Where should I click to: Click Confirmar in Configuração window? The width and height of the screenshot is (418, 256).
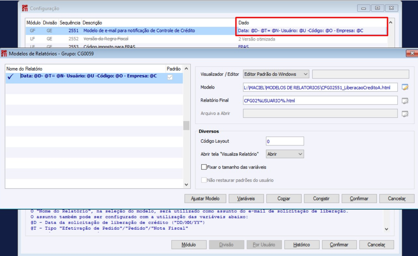point(339,245)
